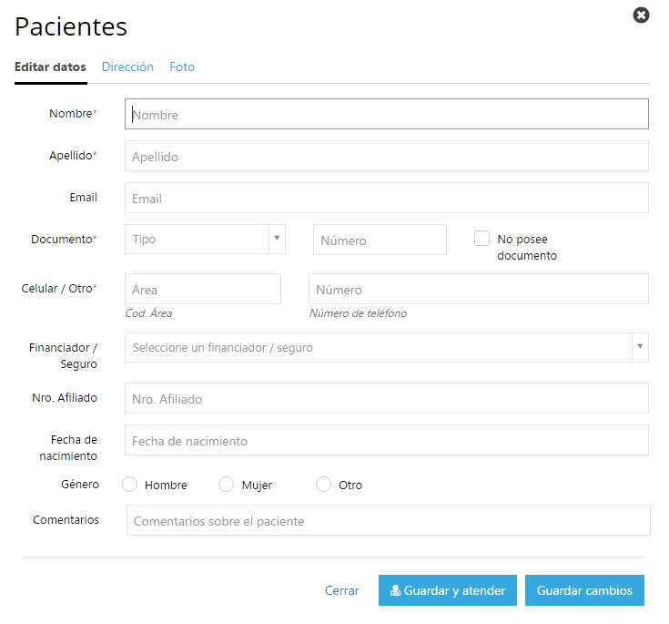Switch to the Dirección tab
The width and height of the screenshot is (669, 624).
[x=127, y=67]
